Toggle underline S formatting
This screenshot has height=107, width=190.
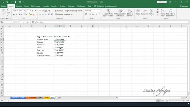point(19,15)
